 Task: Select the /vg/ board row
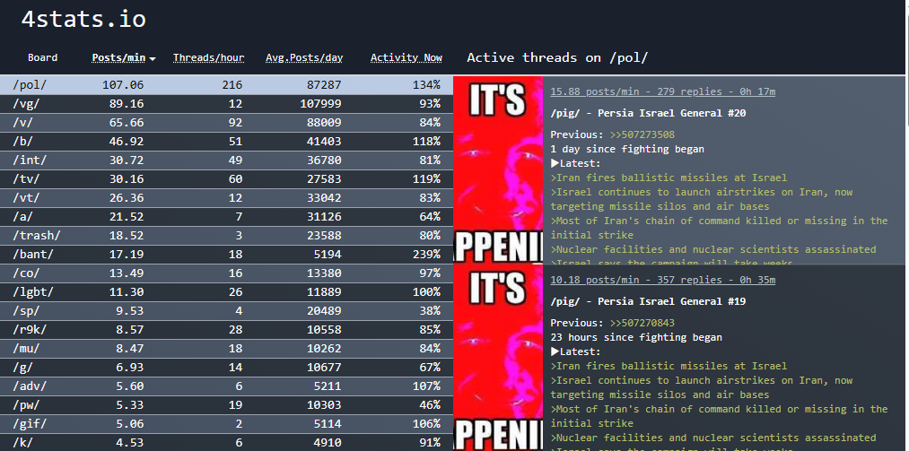pos(226,104)
